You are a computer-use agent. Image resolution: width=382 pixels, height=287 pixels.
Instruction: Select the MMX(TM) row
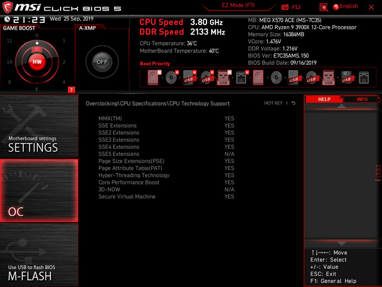[166, 119]
